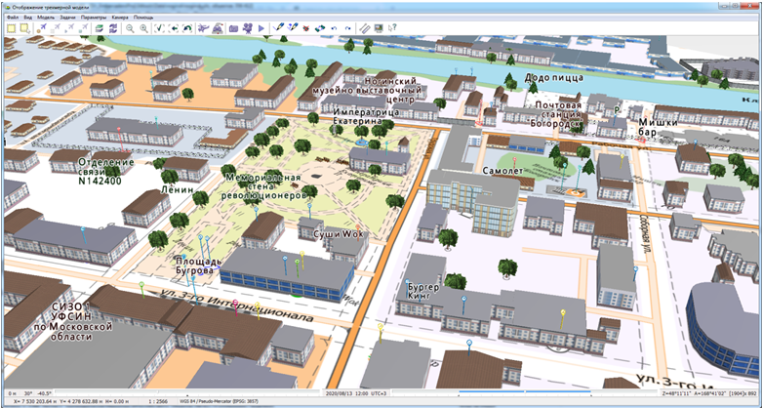The height and width of the screenshot is (408, 763).
Task: Select the first yellow rectangle tool
Action: coord(11,28)
